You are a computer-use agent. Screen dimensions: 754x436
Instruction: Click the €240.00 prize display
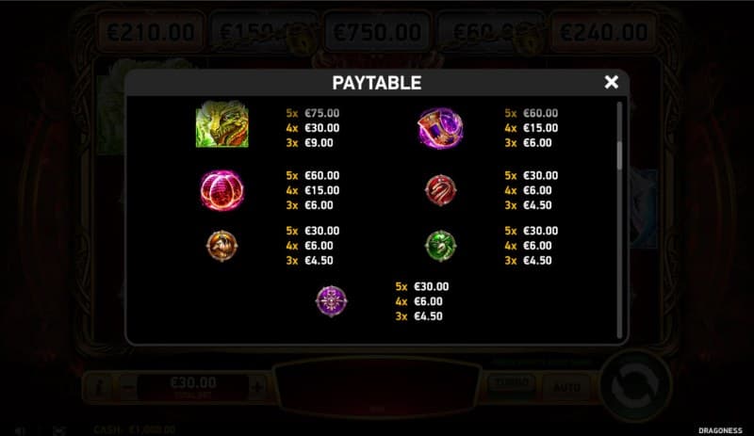[603, 32]
